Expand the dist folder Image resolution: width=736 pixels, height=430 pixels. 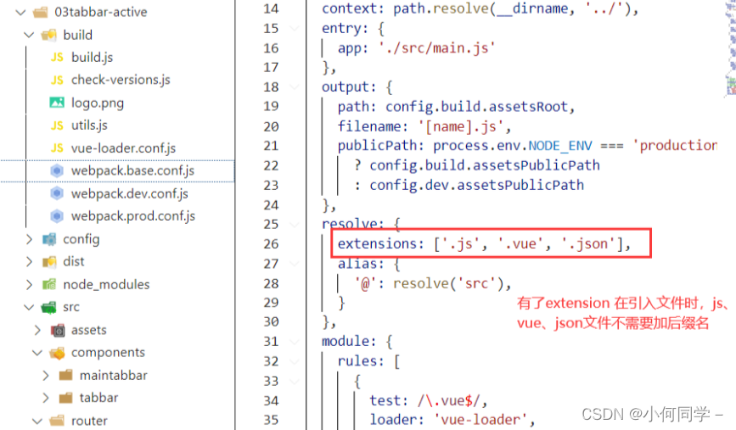(29, 262)
